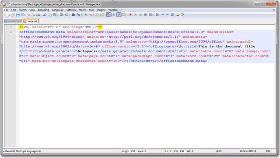Click 'office:document-meta' opening tag text

[x=43, y=32]
